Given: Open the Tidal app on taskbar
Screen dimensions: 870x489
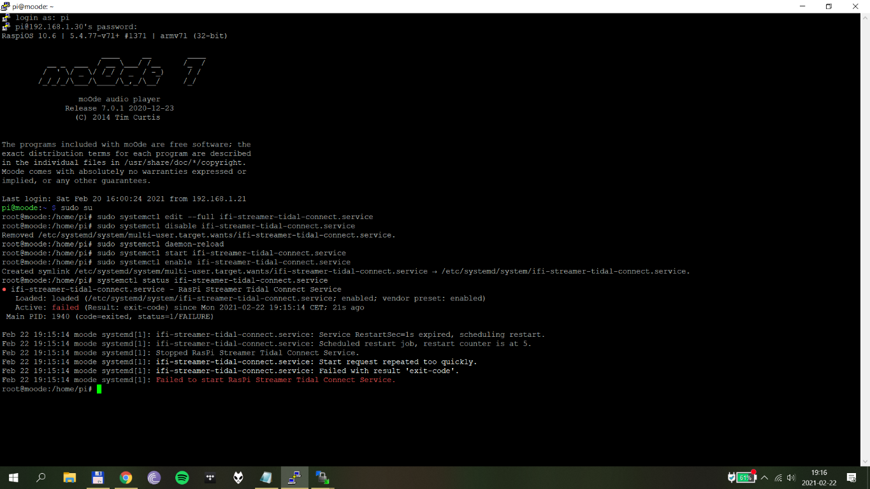Looking at the screenshot, I should pyautogui.click(x=210, y=478).
